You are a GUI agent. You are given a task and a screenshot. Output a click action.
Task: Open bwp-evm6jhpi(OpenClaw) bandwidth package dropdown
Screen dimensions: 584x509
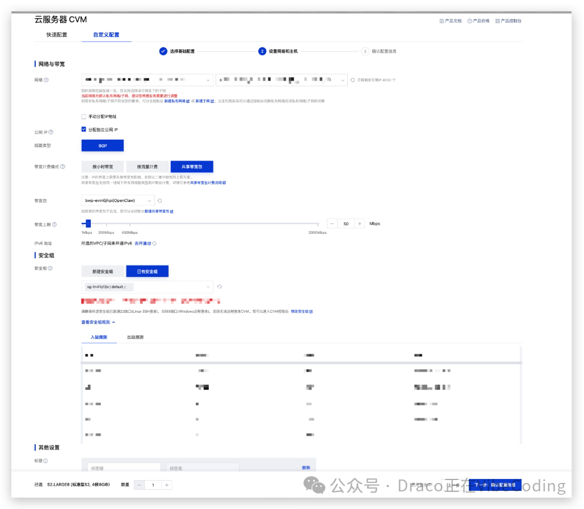[x=117, y=200]
